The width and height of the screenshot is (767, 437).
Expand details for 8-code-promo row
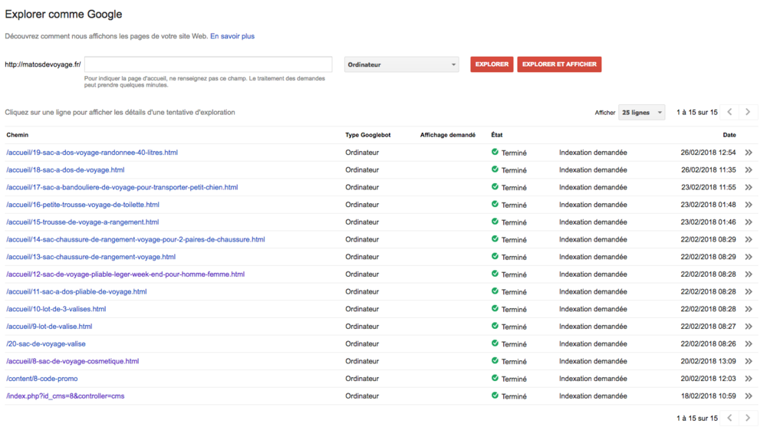[749, 379]
